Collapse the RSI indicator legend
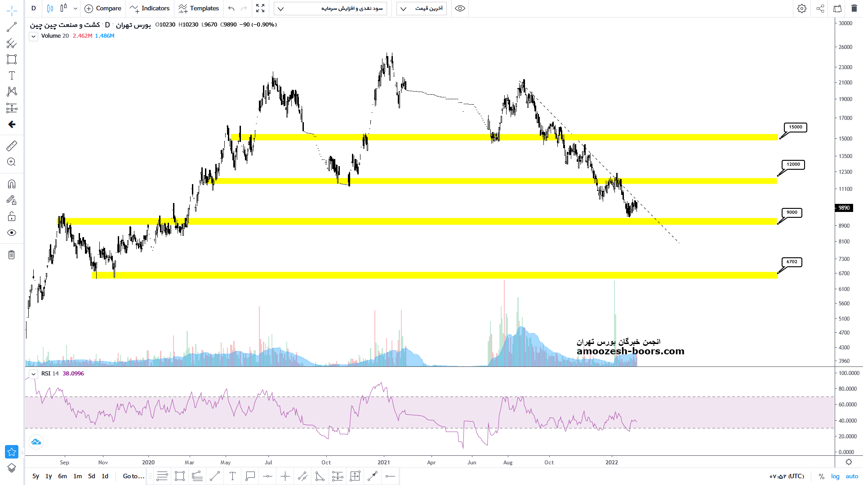 point(33,374)
